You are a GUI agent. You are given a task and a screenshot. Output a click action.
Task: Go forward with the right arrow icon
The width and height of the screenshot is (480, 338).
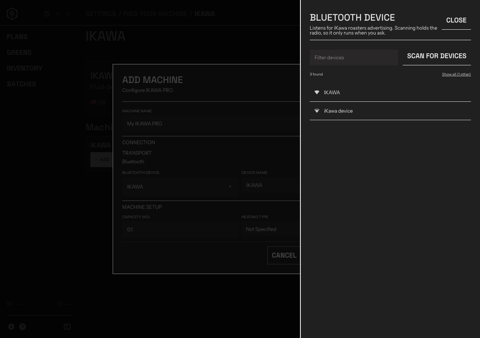68,14
